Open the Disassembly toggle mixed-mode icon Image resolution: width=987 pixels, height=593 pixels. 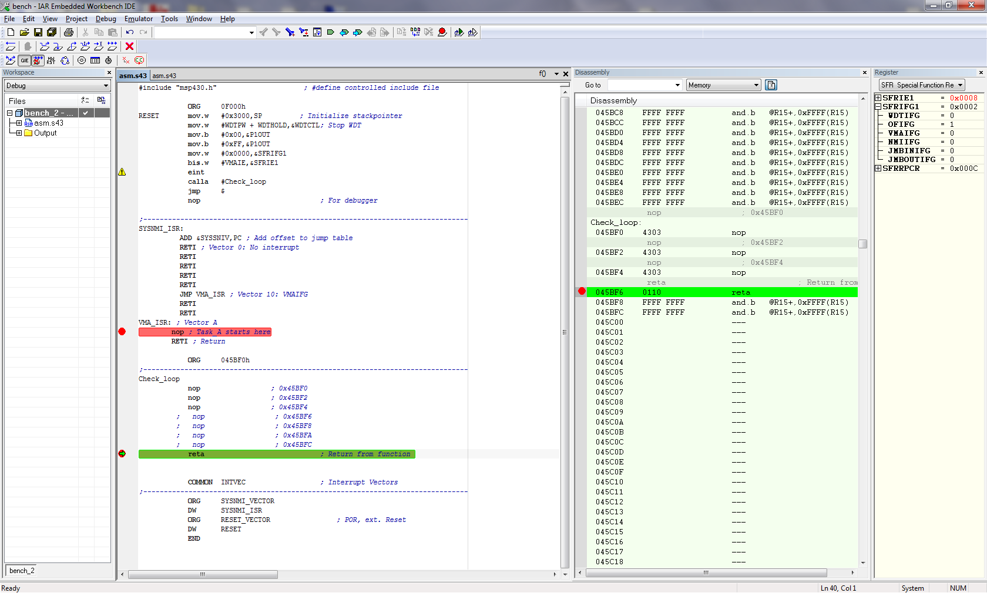pyautogui.click(x=771, y=85)
